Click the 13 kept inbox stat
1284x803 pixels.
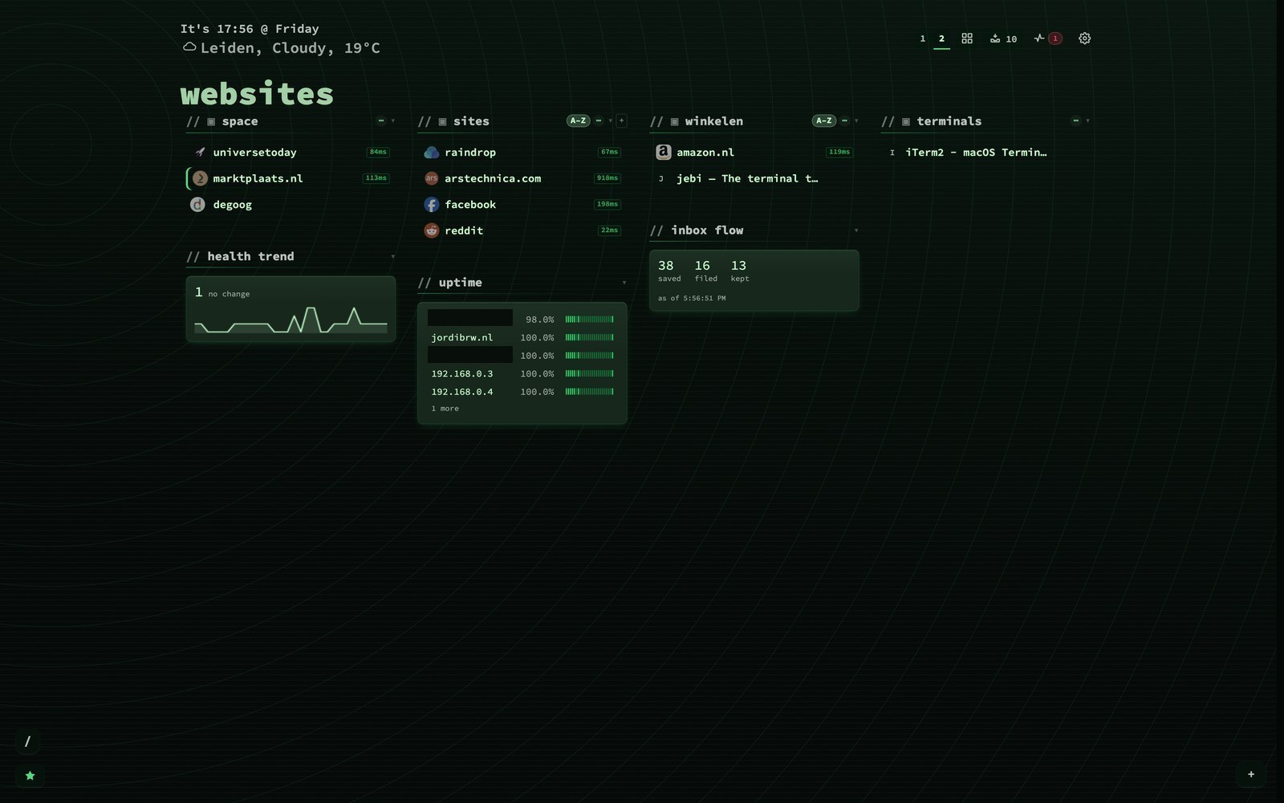pos(739,271)
